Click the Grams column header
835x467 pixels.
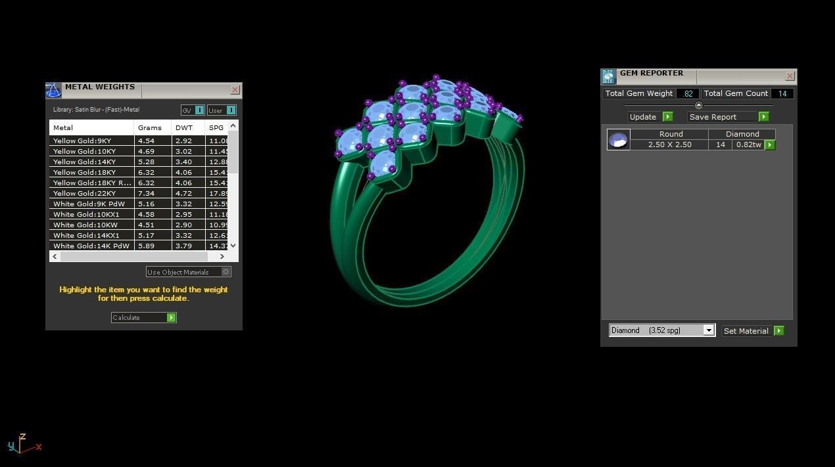[153, 127]
